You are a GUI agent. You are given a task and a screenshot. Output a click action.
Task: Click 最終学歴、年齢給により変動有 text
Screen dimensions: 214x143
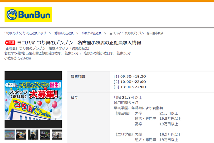138,108
